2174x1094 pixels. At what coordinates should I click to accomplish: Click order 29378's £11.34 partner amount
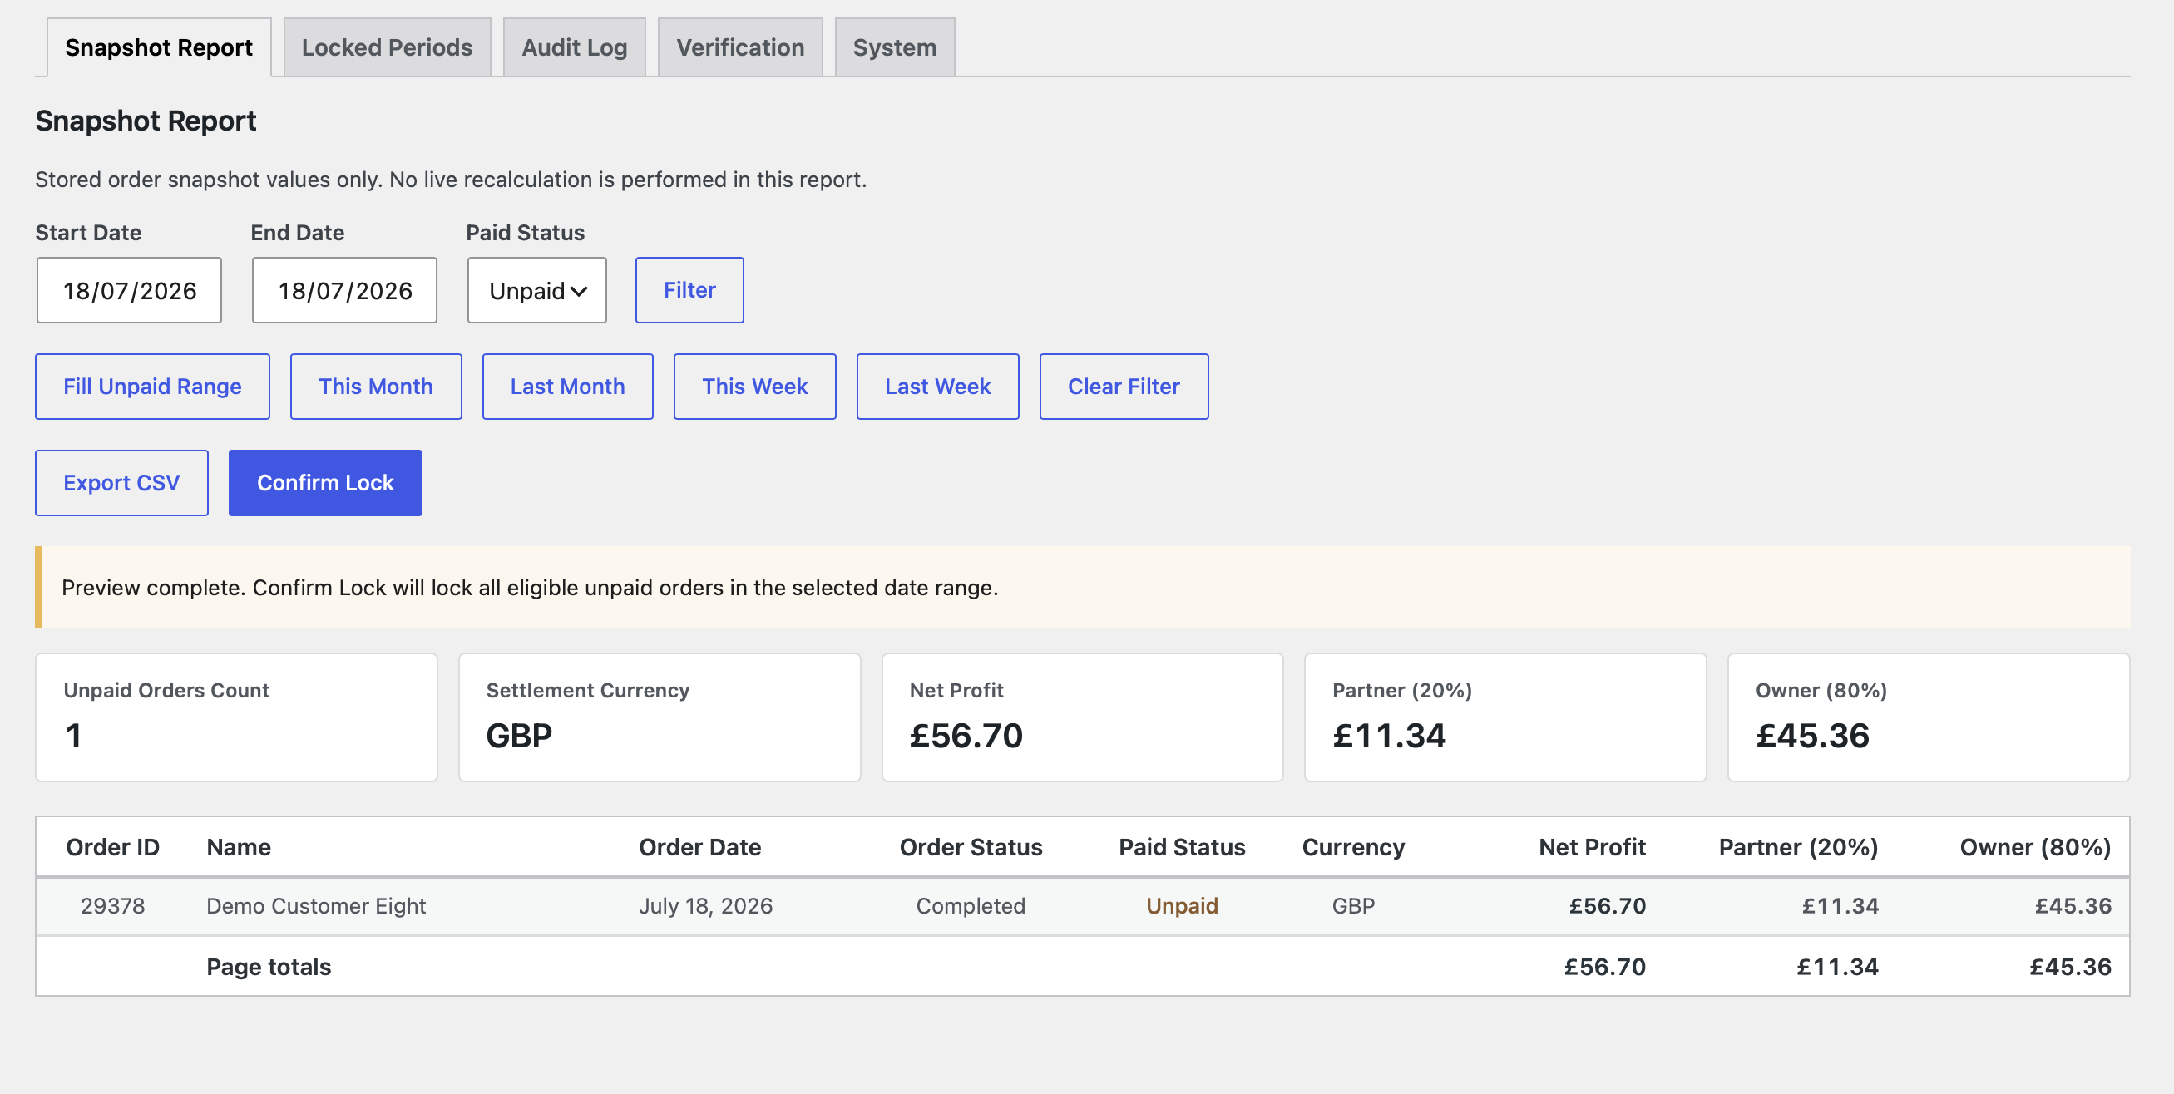tap(1840, 906)
